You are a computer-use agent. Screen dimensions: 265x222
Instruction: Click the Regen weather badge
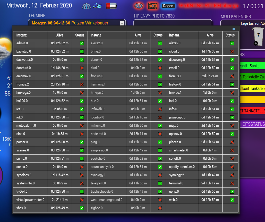point(168,6)
